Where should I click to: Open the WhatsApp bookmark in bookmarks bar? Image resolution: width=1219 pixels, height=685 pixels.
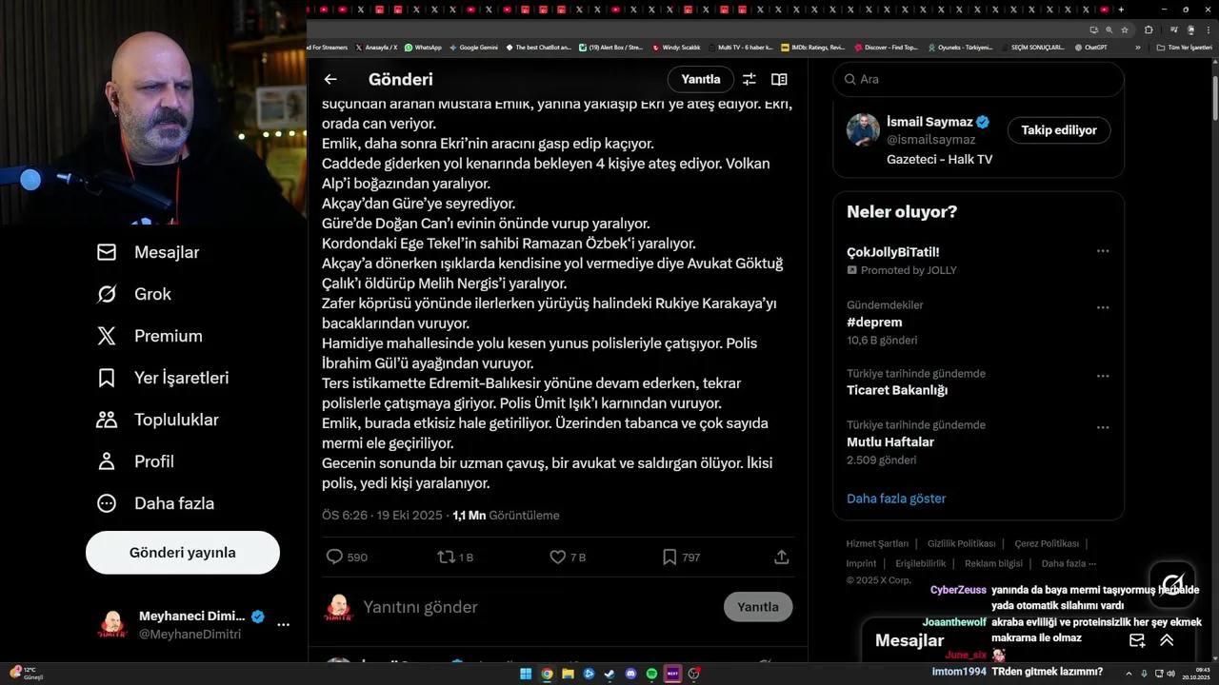pos(423,47)
